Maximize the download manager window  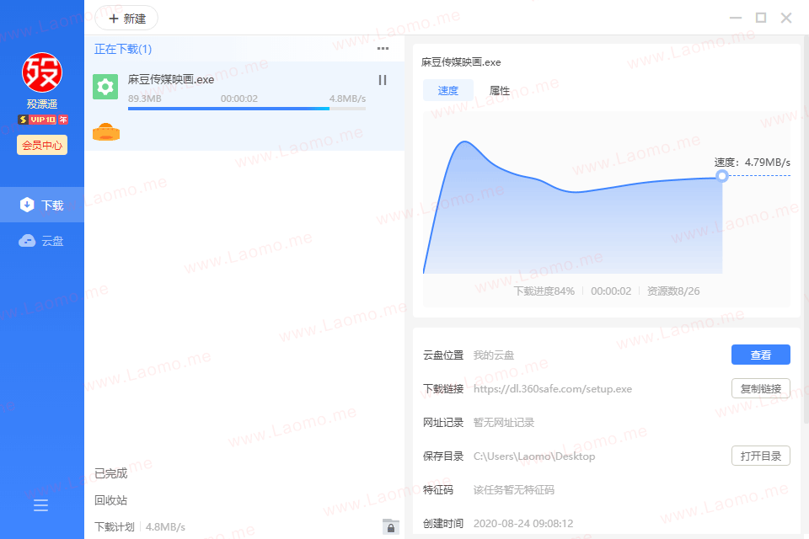tap(761, 18)
